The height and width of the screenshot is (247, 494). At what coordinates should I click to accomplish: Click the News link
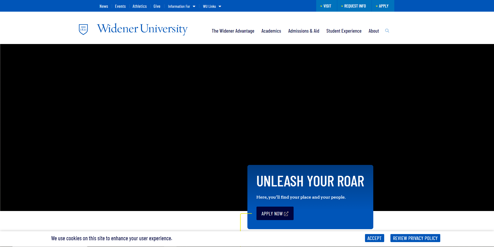click(x=104, y=6)
